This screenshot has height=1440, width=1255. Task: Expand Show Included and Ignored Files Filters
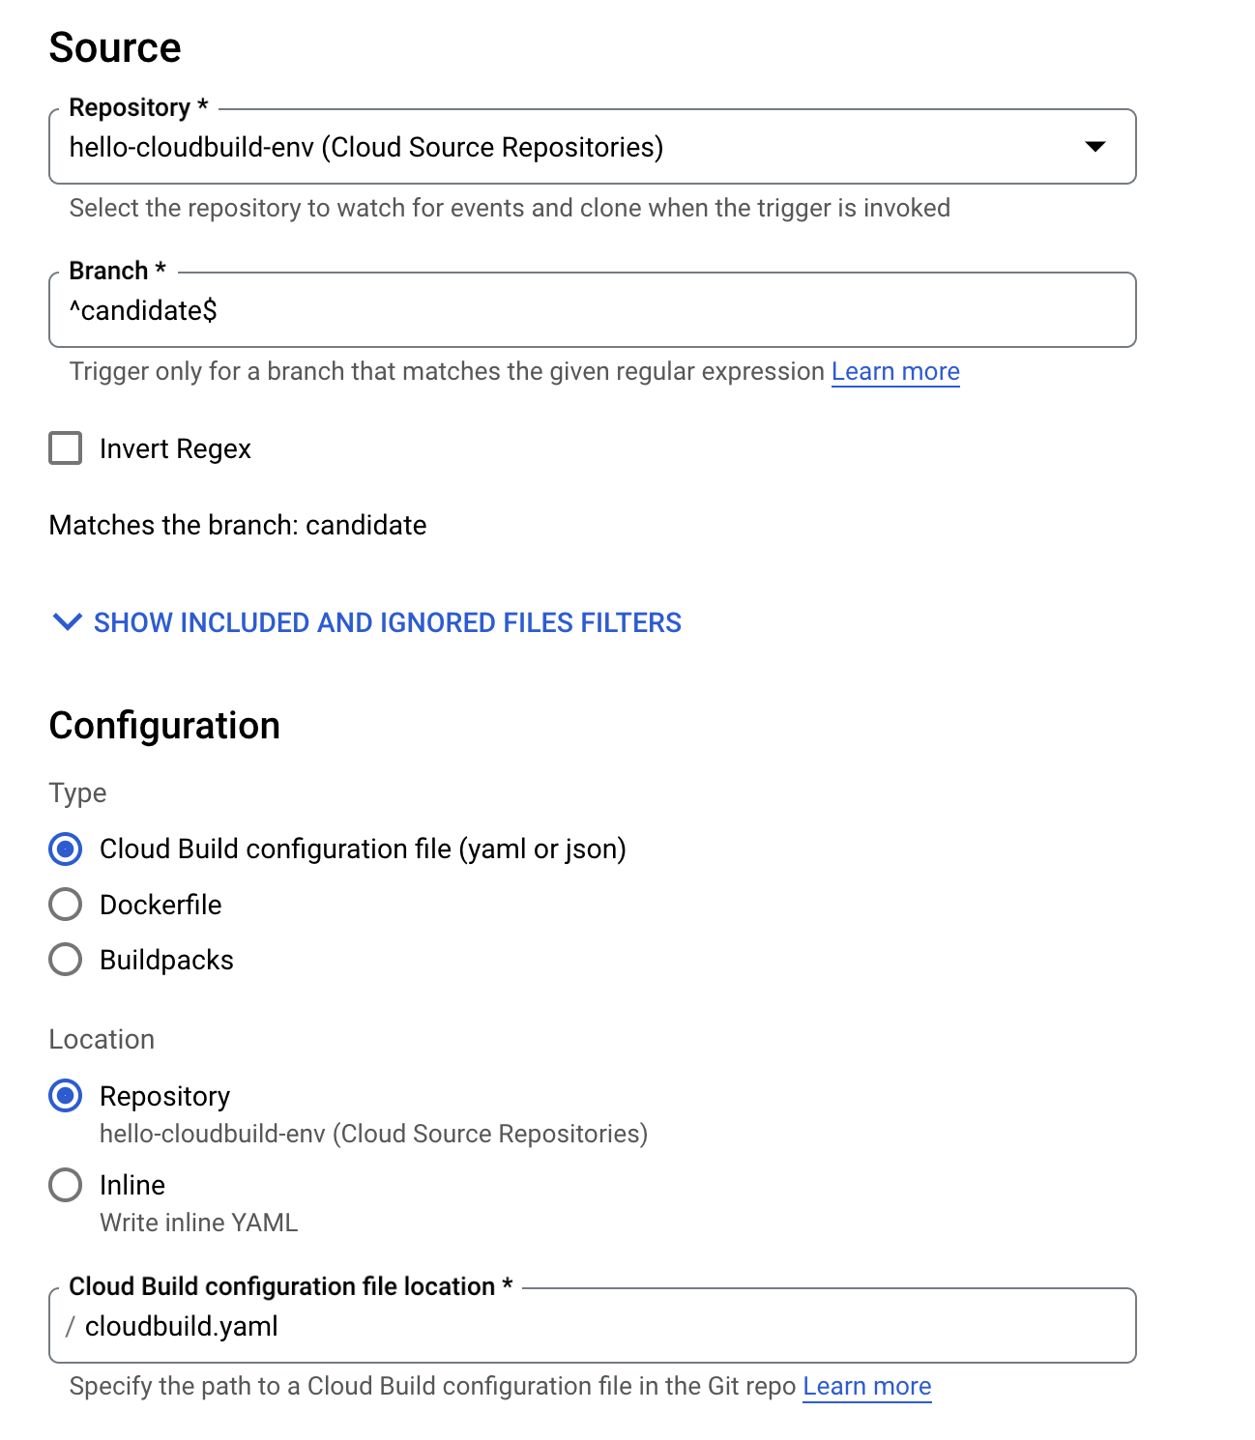(x=387, y=622)
